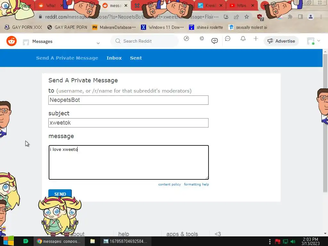This screenshot has height=246, width=328.
Task: Create a post with plus icon
Action: tap(256, 38)
